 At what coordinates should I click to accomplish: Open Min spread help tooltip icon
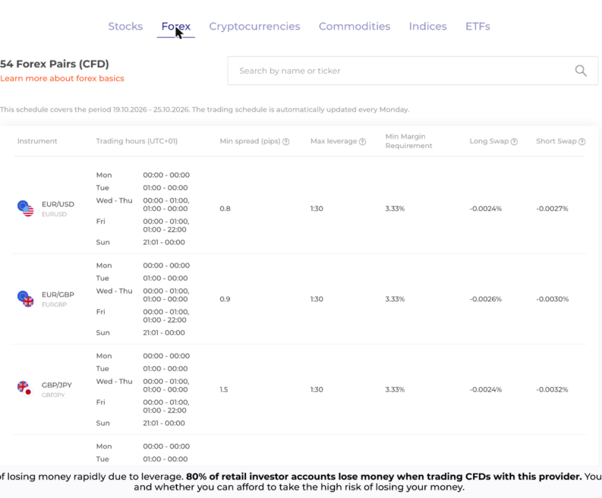pyautogui.click(x=286, y=142)
